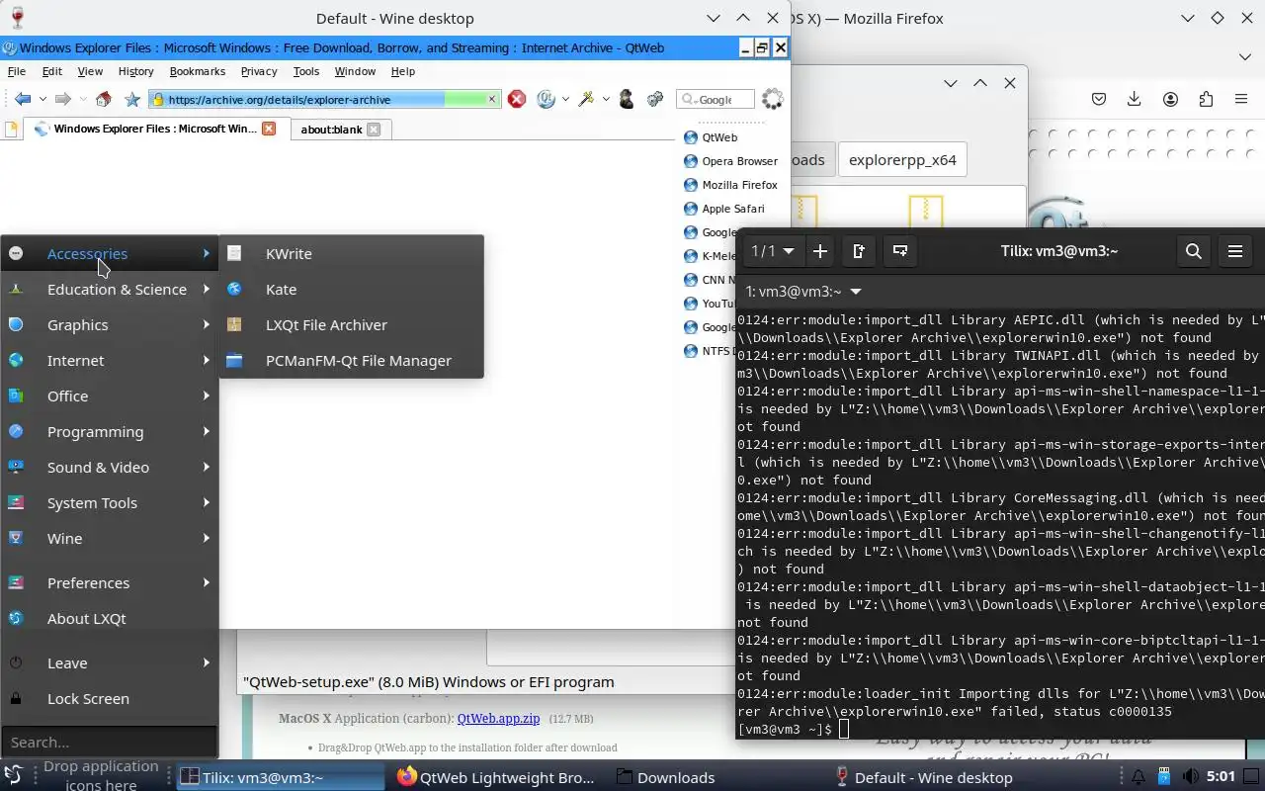Go to the Home page in QtWeb
Screen dimensions: 1265x791
(x=104, y=99)
